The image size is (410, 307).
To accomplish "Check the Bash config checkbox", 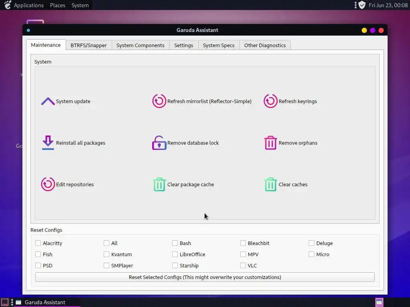I will pyautogui.click(x=175, y=243).
